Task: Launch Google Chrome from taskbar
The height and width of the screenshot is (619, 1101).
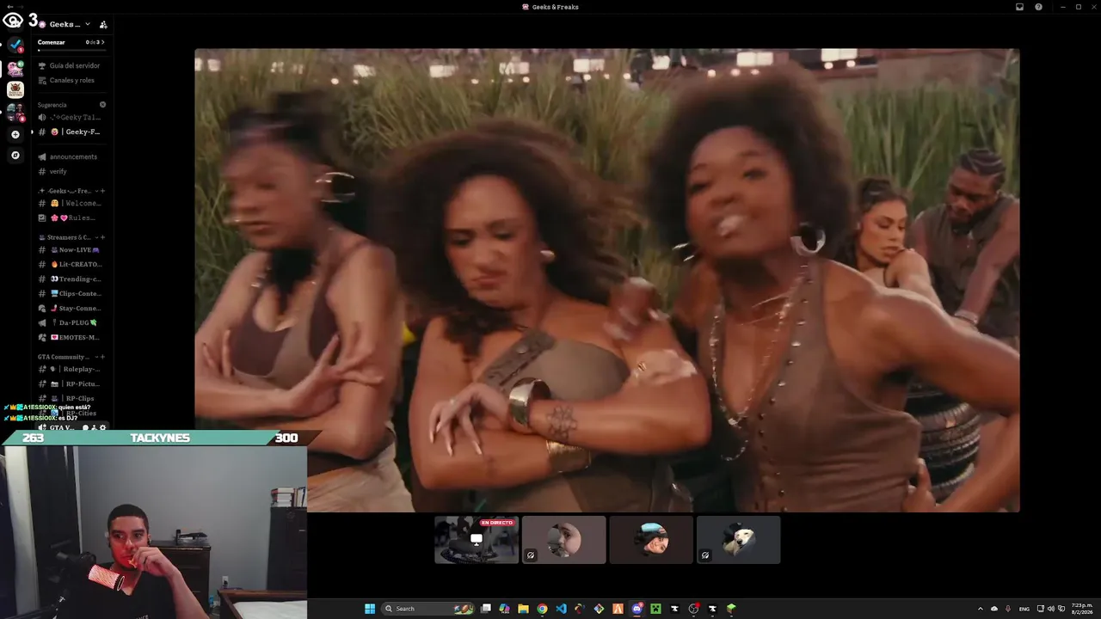Action: coord(542,609)
